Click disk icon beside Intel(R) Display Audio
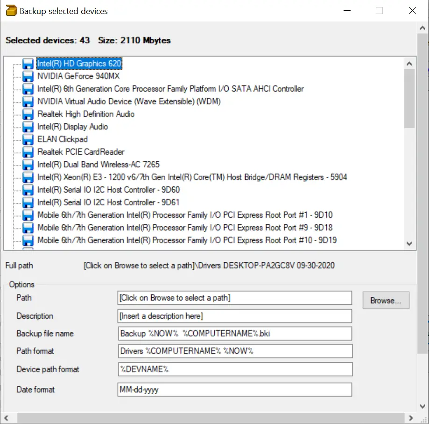 tap(28, 127)
